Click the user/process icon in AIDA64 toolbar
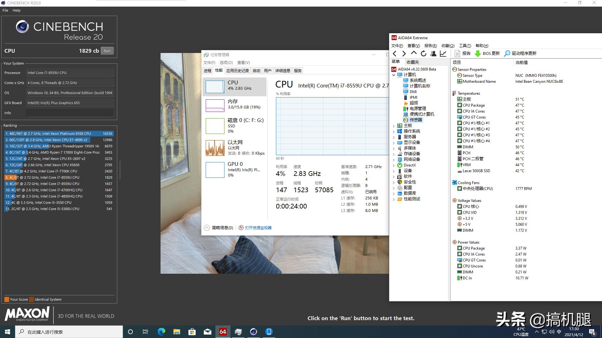Image resolution: width=602 pixels, height=338 pixels. point(433,53)
